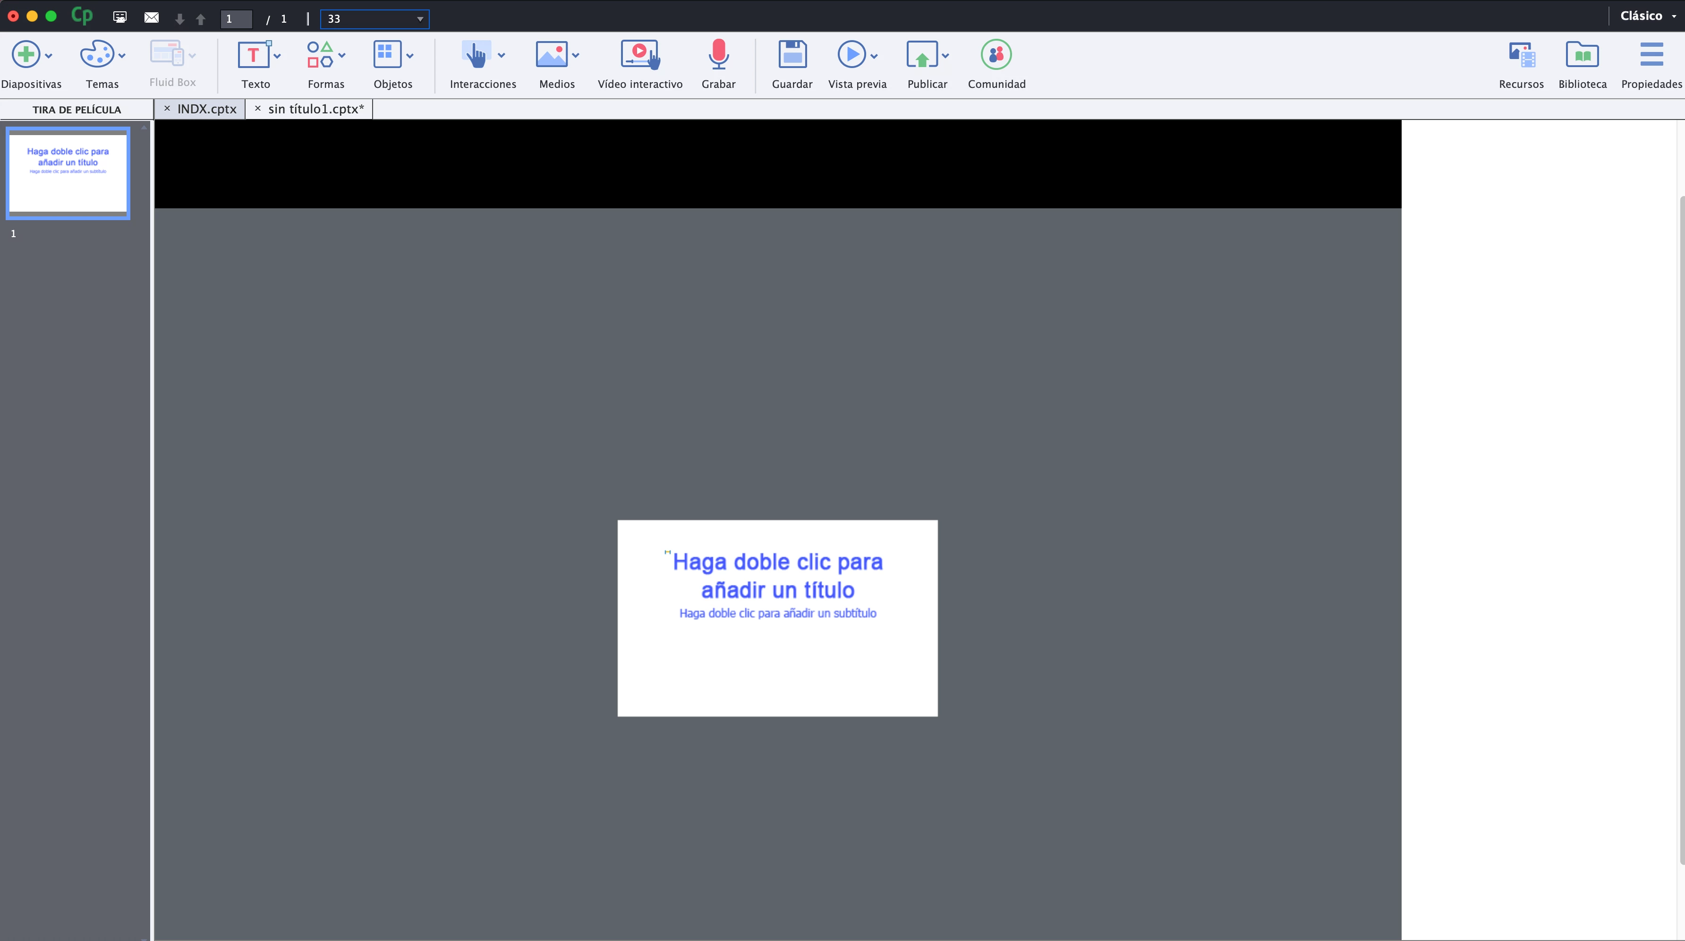Image resolution: width=1685 pixels, height=941 pixels.
Task: Click the Grabar microphone icon
Action: tap(718, 54)
